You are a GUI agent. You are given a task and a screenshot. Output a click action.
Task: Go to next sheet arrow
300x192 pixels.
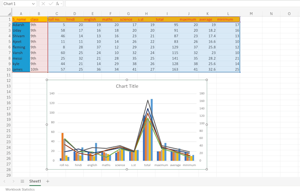(13, 181)
